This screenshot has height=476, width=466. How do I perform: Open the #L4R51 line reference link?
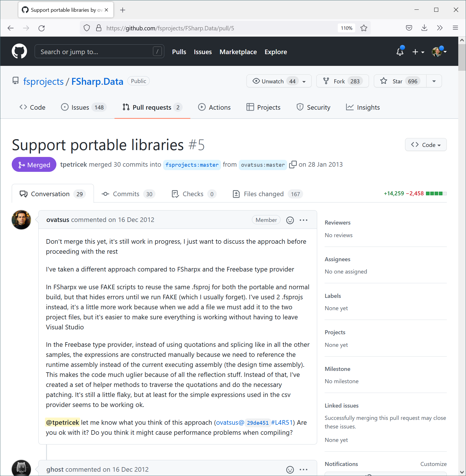[x=282, y=423]
